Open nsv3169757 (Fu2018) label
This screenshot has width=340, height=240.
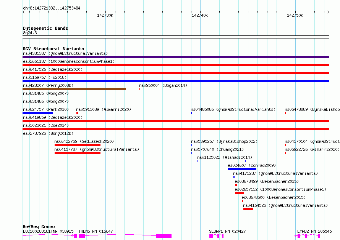click(x=45, y=77)
